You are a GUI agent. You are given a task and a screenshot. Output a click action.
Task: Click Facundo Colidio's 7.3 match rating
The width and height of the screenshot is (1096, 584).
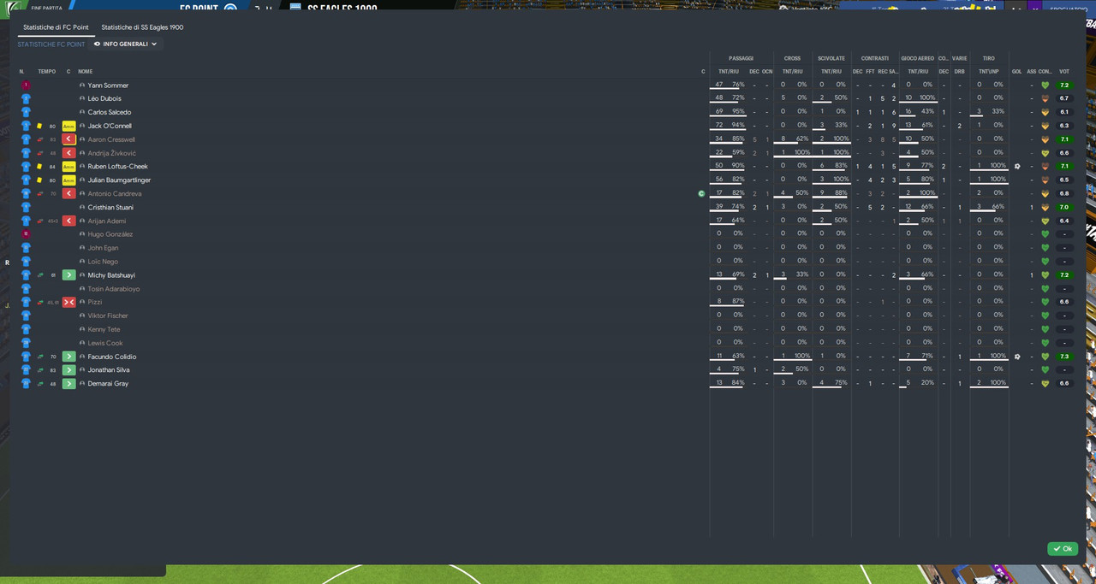pos(1064,357)
